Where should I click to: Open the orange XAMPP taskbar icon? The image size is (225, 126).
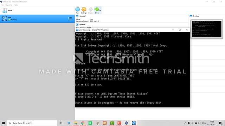(x=105, y=123)
